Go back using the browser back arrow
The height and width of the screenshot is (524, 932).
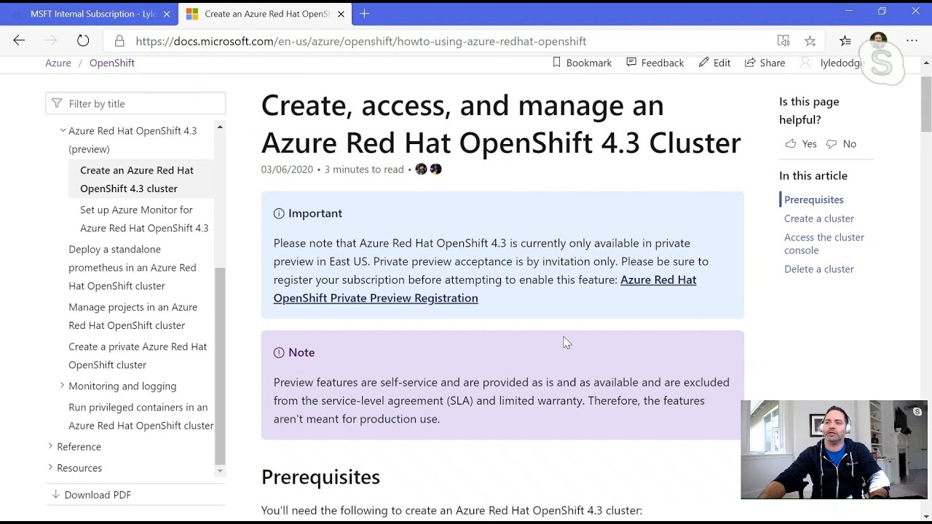point(19,41)
